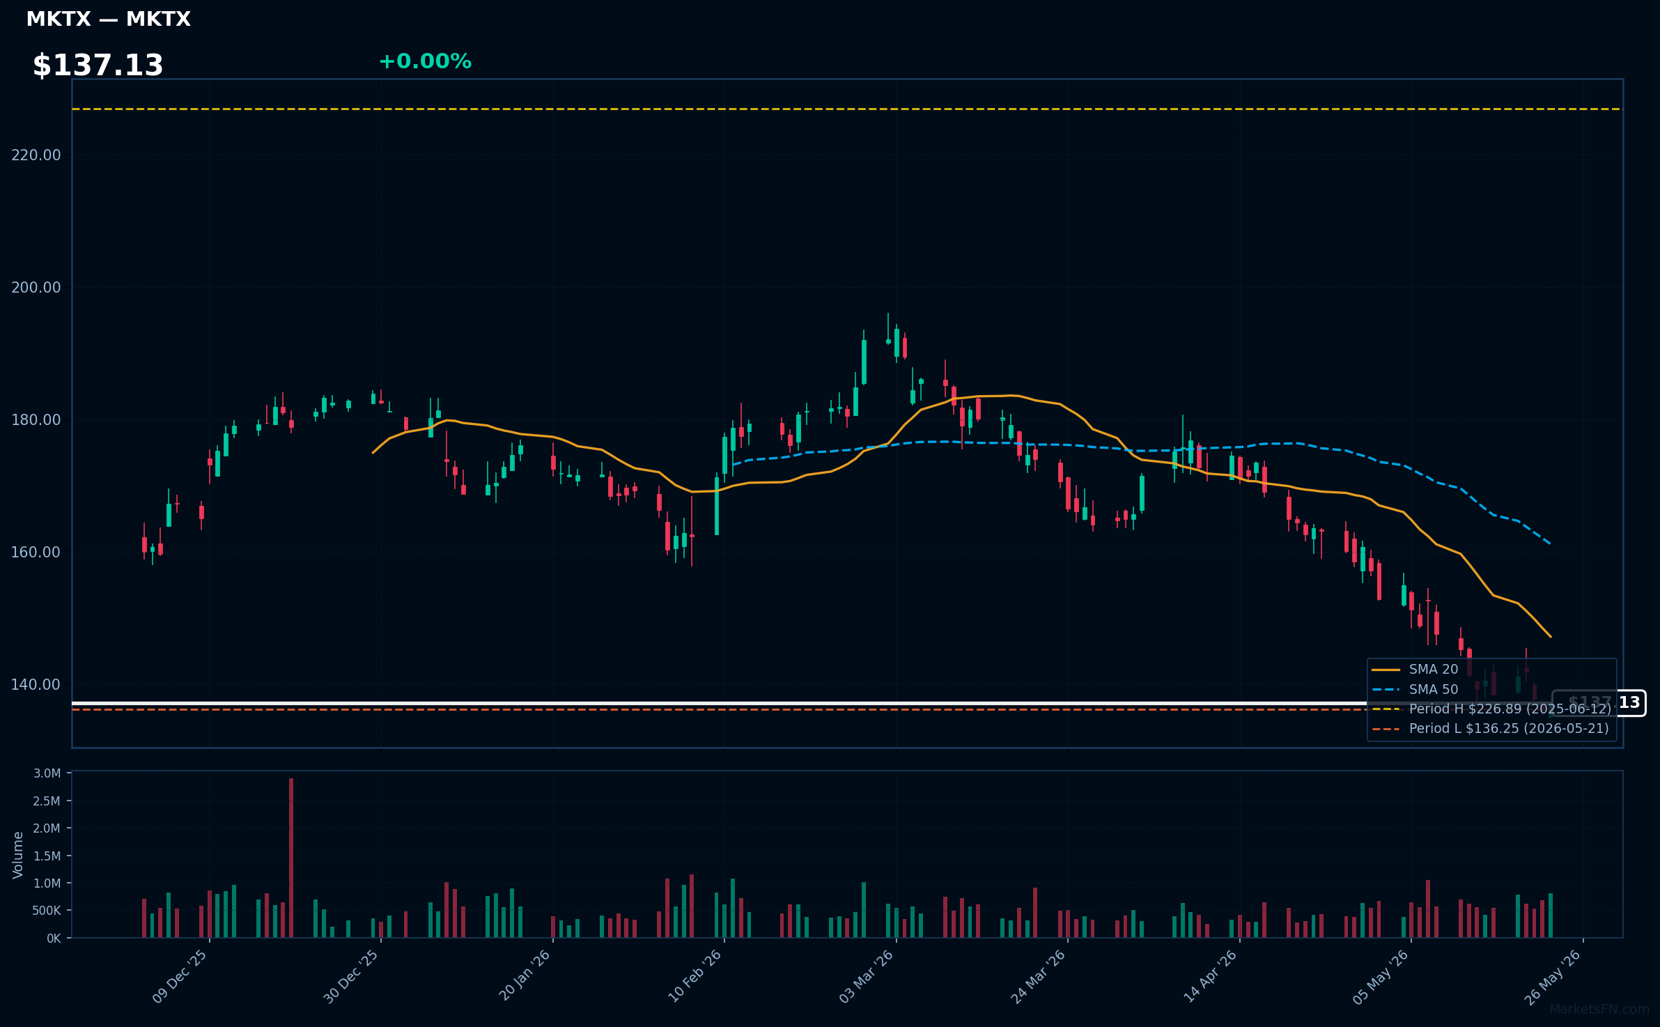Click the 140.00 price axis label
Viewport: 1660px width, 1027px height.
tap(36, 684)
